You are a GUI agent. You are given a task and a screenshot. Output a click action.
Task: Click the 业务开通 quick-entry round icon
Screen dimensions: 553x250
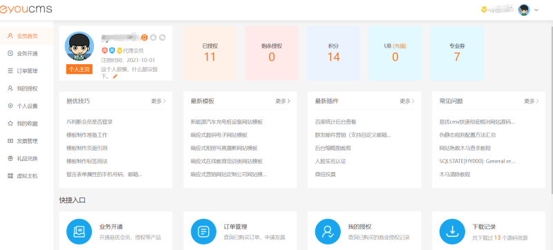coord(79,231)
